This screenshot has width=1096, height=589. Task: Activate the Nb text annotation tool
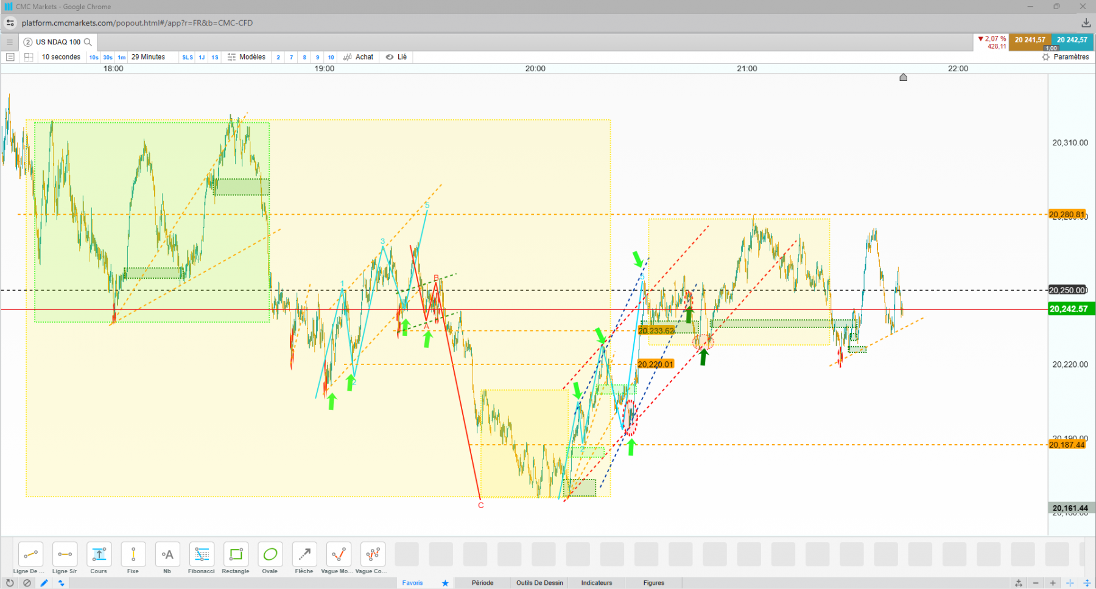tap(167, 558)
